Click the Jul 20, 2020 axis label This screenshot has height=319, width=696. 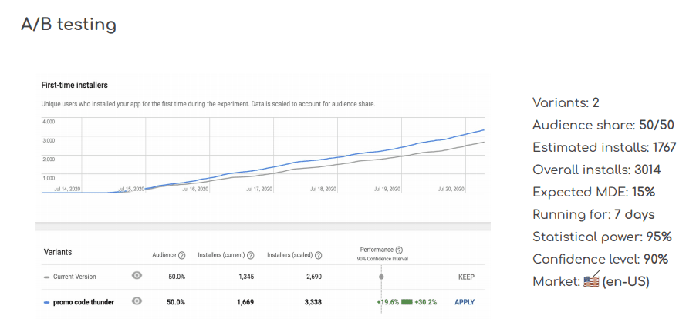coord(451,188)
